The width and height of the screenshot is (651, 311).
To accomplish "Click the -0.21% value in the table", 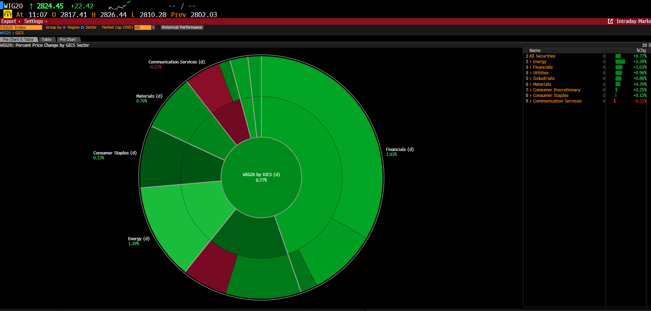I will [x=640, y=101].
